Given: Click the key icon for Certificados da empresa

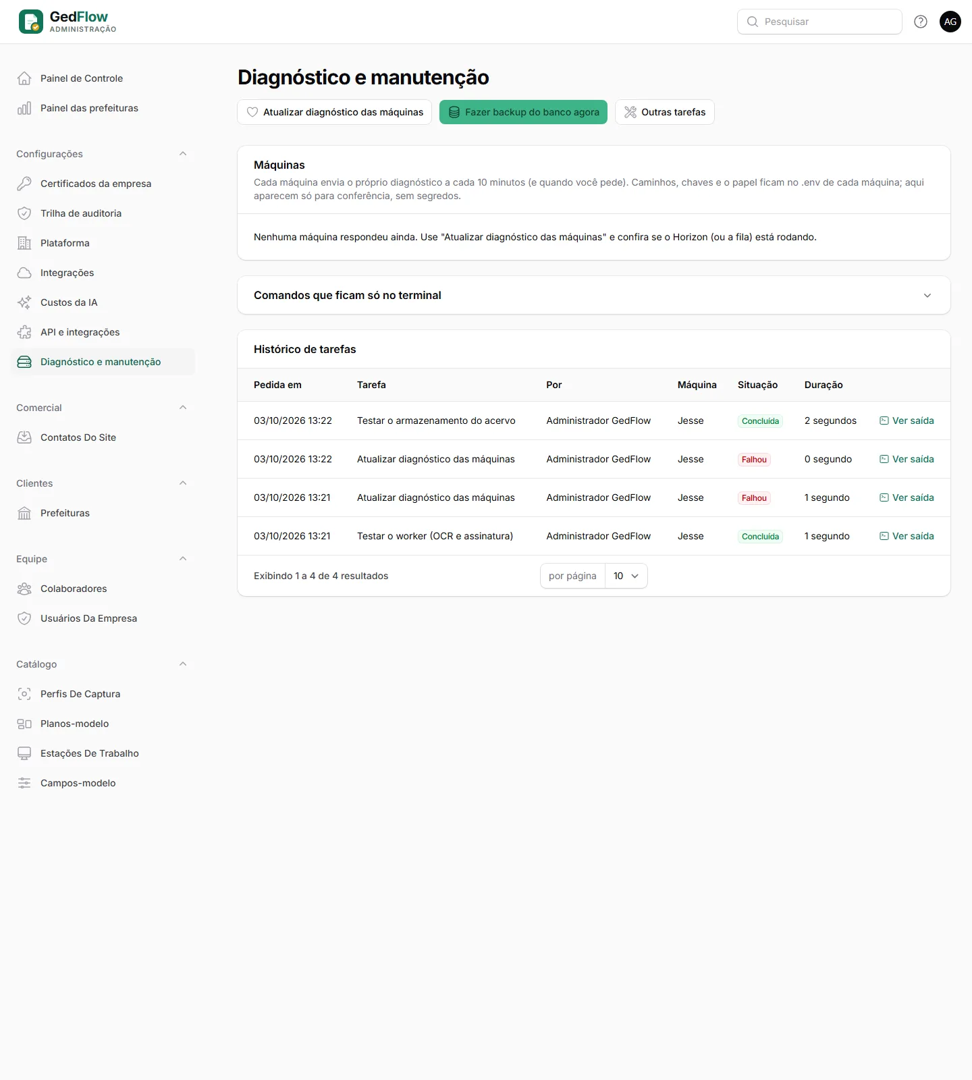Looking at the screenshot, I should (24, 184).
